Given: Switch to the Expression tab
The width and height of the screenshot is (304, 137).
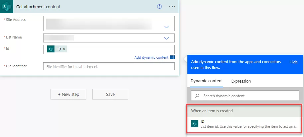Looking at the screenshot, I should pos(241,81).
